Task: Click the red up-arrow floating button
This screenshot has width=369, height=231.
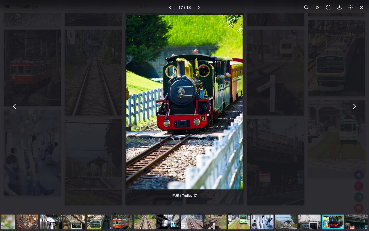Action: click(359, 186)
